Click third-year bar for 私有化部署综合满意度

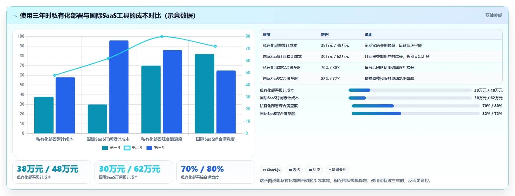pos(173,92)
